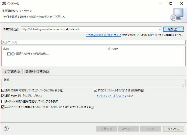This screenshot has width=187, height=135.
Task: Toggle 最新の使用可能なソフトウェア・バージョンのみ表示 checkbox
Action: coord(3,90)
